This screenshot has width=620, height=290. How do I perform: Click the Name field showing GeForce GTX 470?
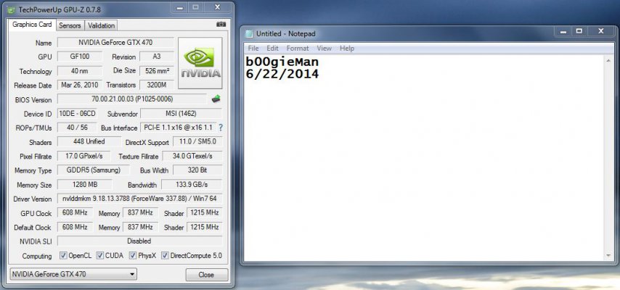(115, 42)
